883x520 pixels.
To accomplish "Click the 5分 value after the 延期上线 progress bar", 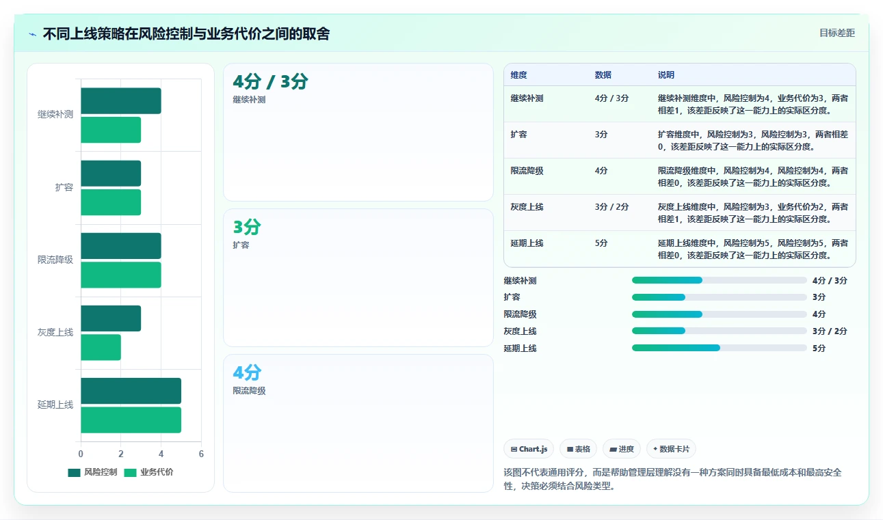I will pos(819,348).
